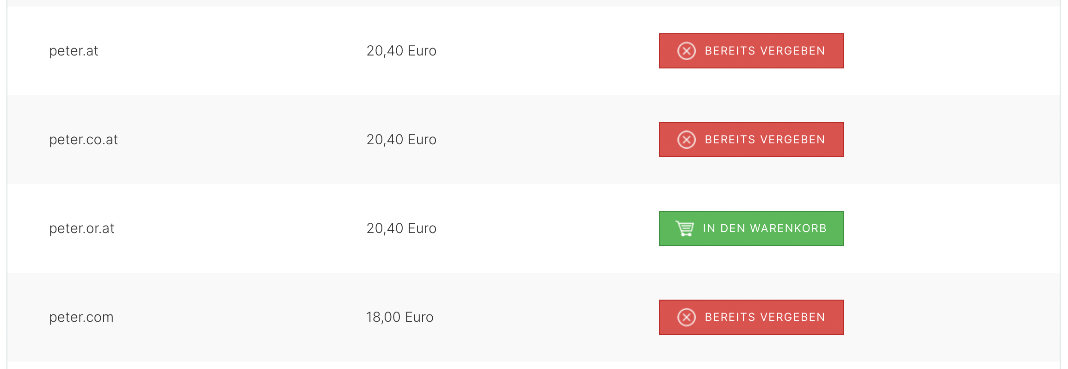Click the Warenkorb text on the green button

[x=788, y=228]
